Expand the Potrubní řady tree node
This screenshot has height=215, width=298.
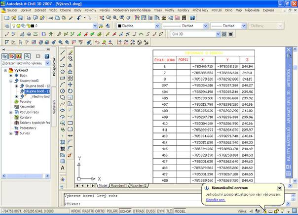point(11,112)
